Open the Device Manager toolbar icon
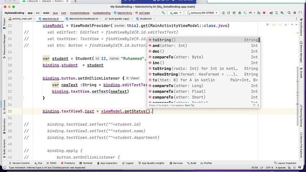This screenshot has height=172, width=306. (x=276, y=13)
